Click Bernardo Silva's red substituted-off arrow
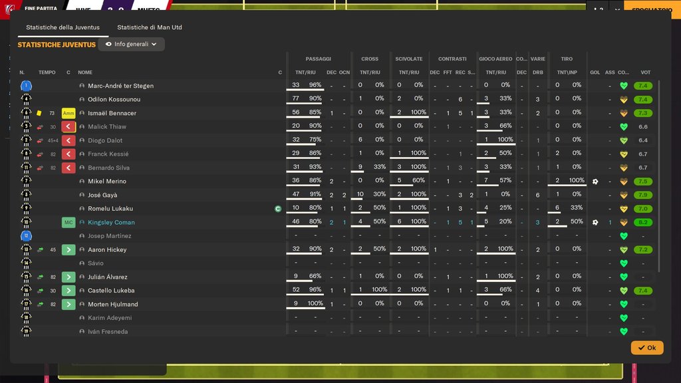Screen dimensions: 681x383 (68, 168)
